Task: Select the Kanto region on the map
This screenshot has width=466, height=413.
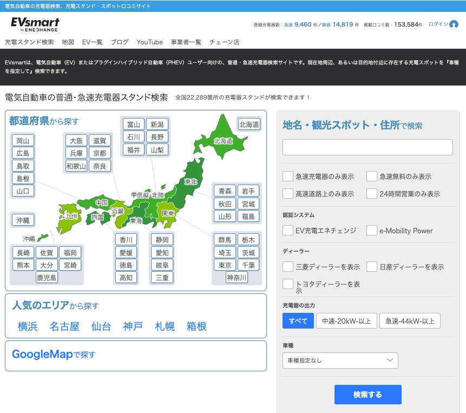Action: [168, 213]
